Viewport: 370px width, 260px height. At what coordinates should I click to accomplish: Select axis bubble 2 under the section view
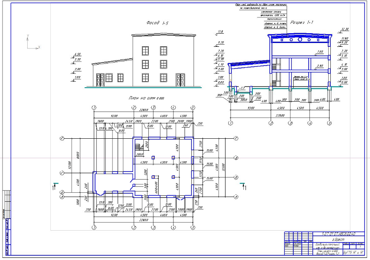(x=271, y=123)
